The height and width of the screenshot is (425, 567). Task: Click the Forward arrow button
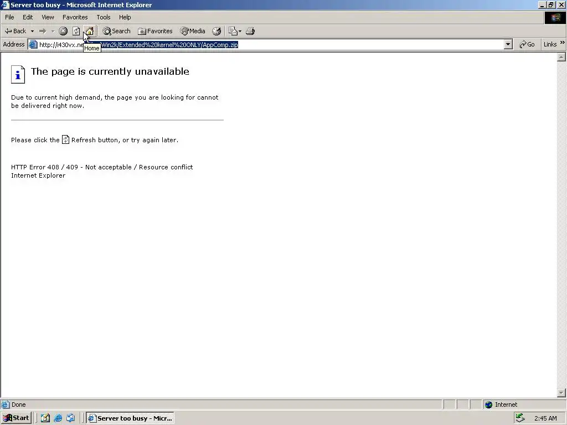43,31
